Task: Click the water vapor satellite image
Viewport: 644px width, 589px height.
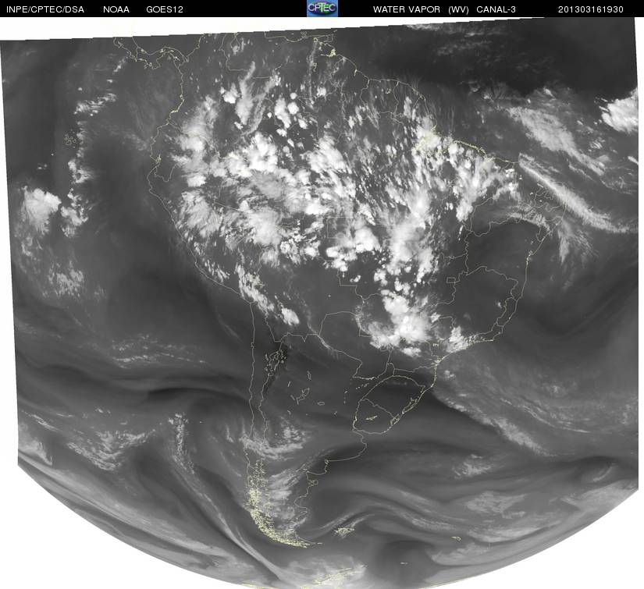Action: click(x=322, y=303)
